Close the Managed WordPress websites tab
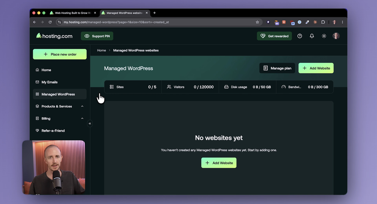 point(147,13)
